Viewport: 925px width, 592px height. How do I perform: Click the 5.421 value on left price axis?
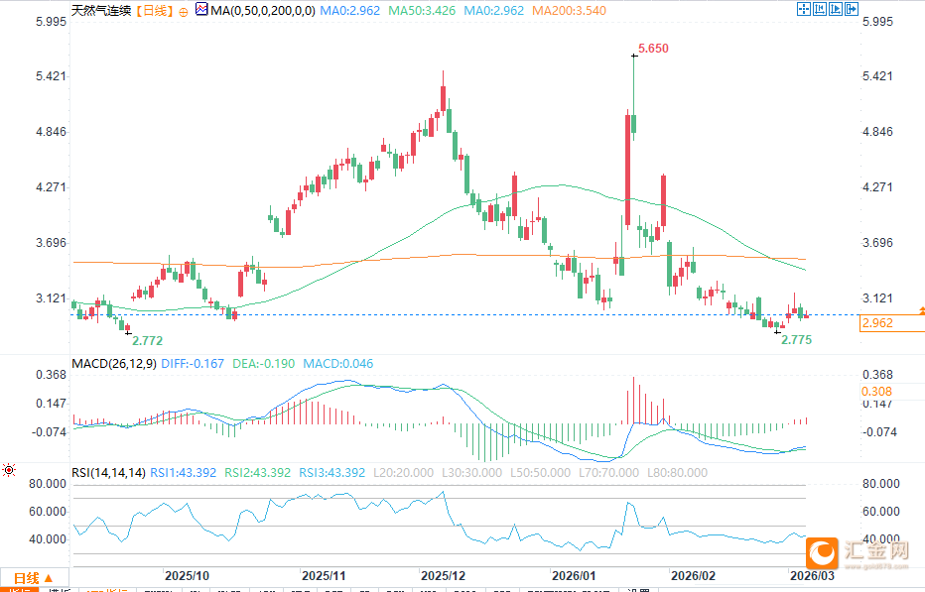coord(52,76)
